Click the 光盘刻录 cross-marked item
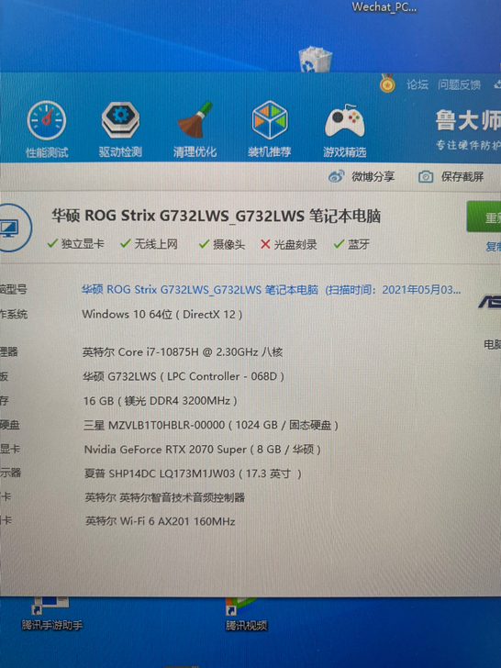The width and height of the screenshot is (501, 668). click(288, 244)
